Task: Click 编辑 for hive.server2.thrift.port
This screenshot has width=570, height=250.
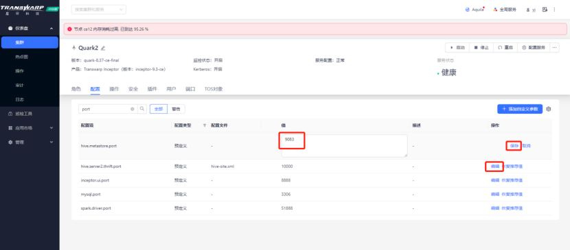Action: (494, 166)
